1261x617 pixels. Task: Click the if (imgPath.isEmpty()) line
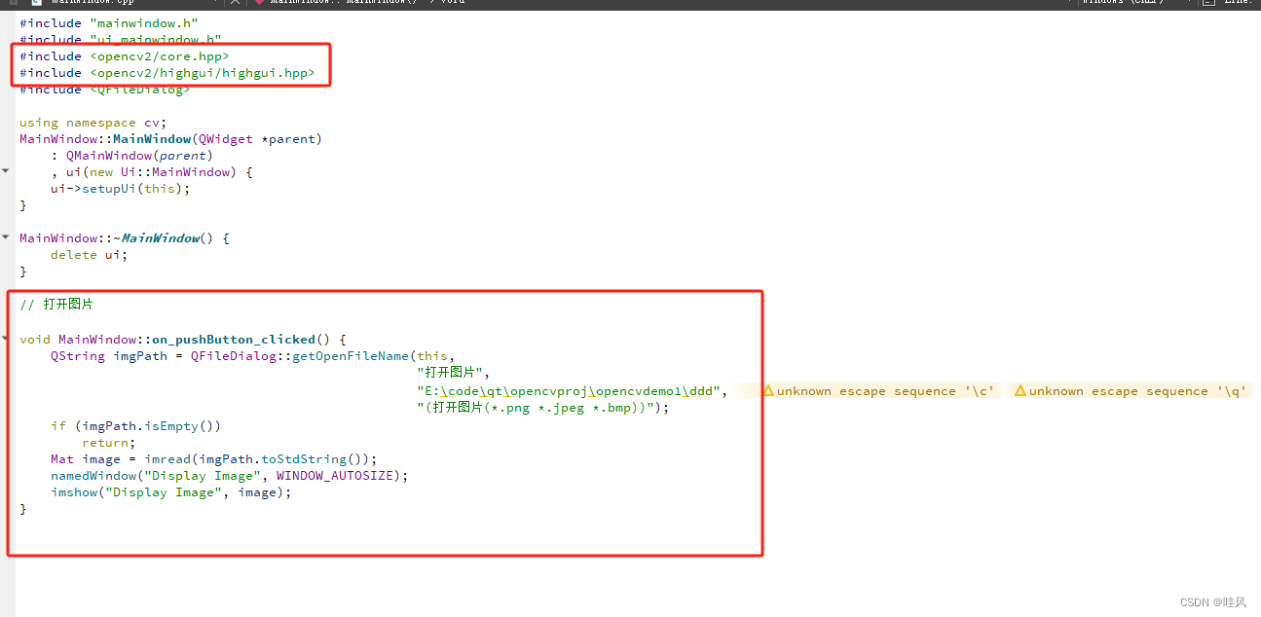(x=136, y=425)
